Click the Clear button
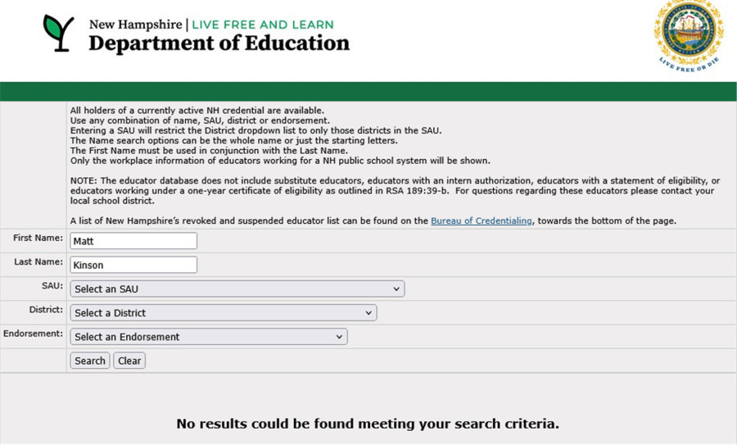The image size is (737, 445). pos(129,361)
